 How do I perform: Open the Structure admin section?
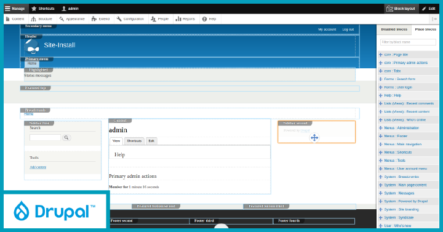coord(42,19)
